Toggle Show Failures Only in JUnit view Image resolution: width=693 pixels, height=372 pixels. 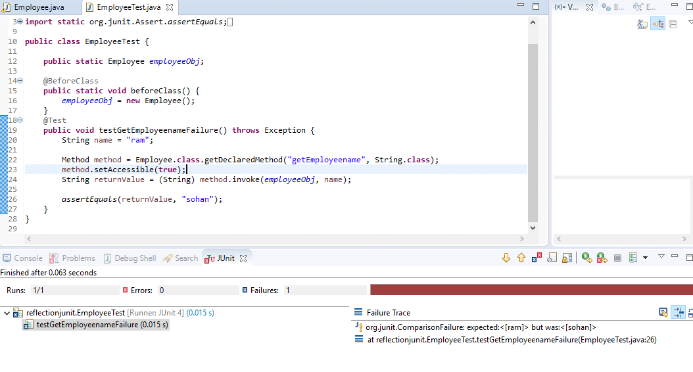(537, 258)
